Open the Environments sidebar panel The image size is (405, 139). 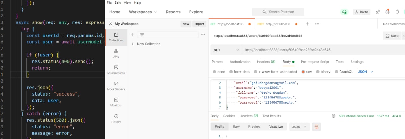pyautogui.click(x=116, y=70)
